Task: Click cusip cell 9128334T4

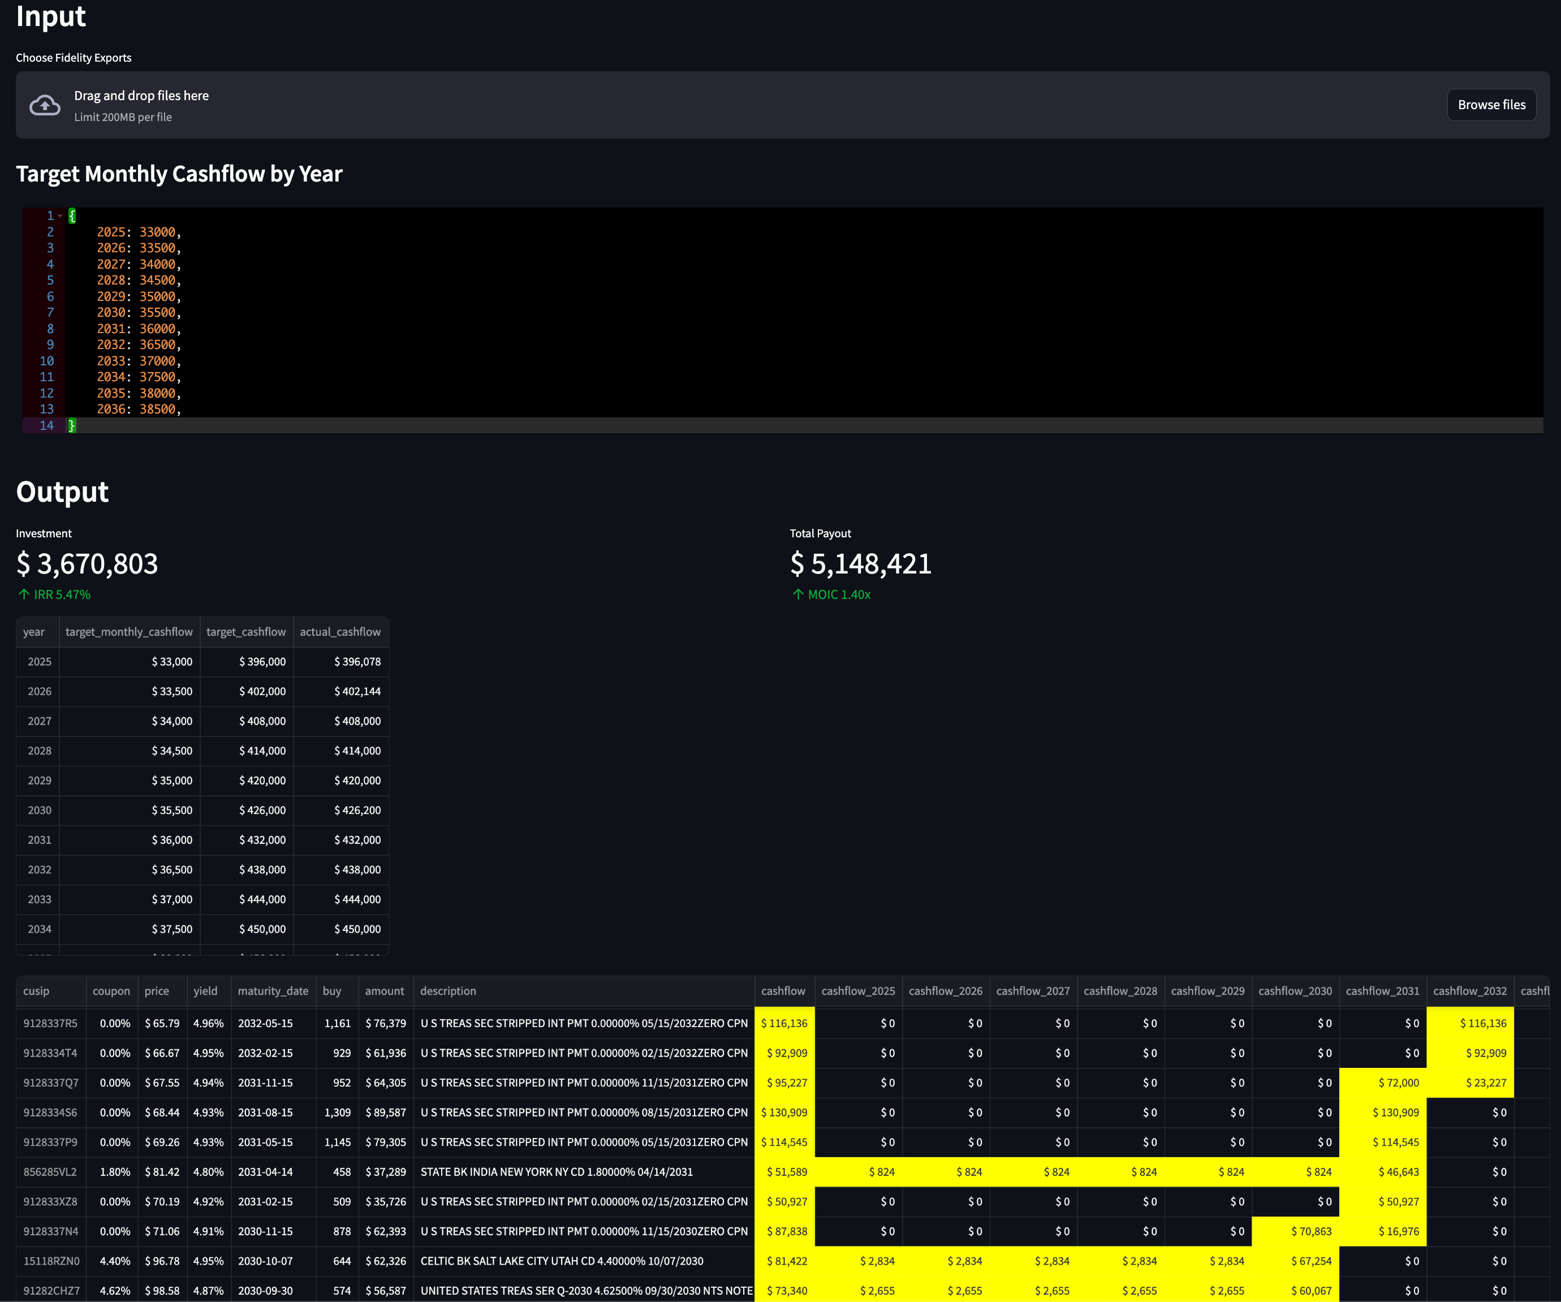Action: point(50,1053)
